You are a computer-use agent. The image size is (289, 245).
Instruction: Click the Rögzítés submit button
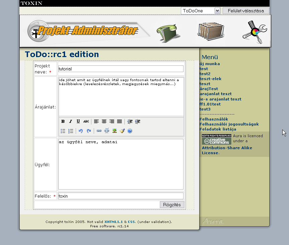(172, 205)
